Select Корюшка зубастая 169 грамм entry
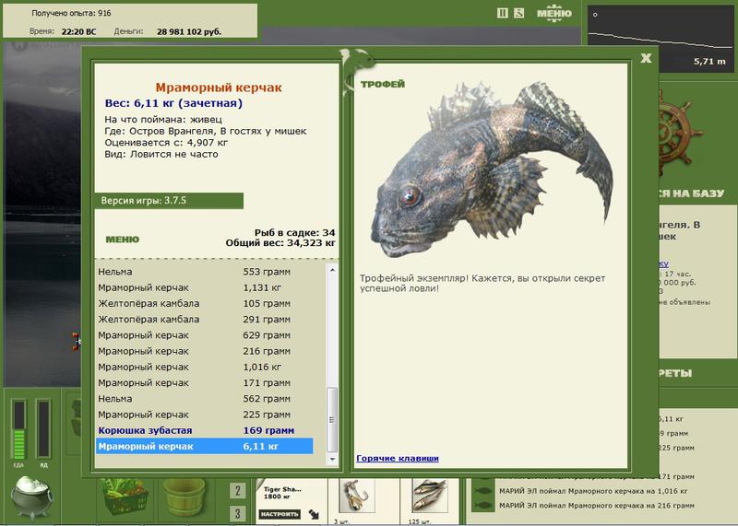This screenshot has height=526, width=738. [204, 430]
